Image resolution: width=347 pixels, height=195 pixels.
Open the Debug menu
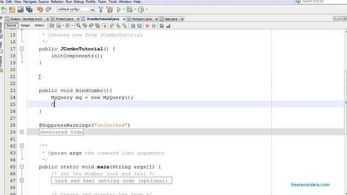[x=79, y=2]
